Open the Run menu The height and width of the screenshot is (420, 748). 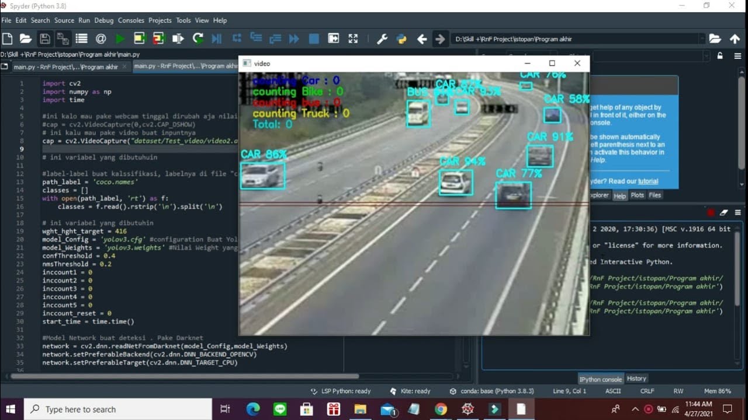pos(84,20)
